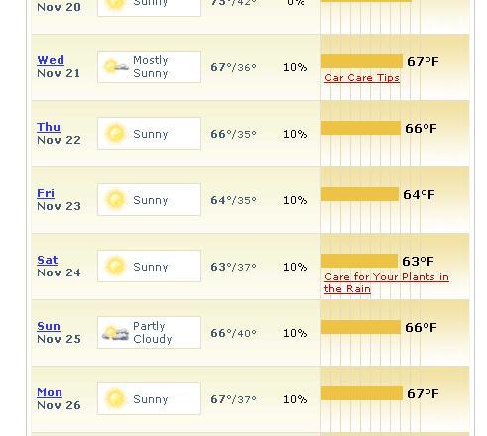Select the Mostly Sunny condition box
The width and height of the screenshot is (487, 436).
pyautogui.click(x=149, y=66)
